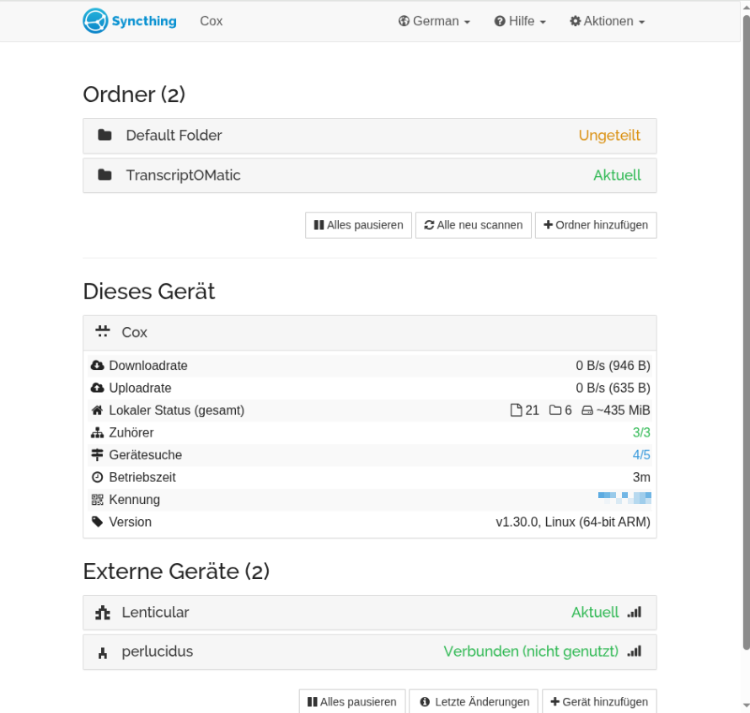Click the home icon beside Lokaler Status
The width and height of the screenshot is (750, 713).
click(x=96, y=410)
